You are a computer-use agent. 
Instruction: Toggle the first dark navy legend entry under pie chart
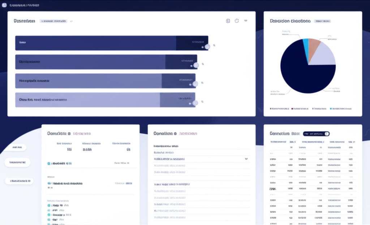pyautogui.click(x=271, y=108)
